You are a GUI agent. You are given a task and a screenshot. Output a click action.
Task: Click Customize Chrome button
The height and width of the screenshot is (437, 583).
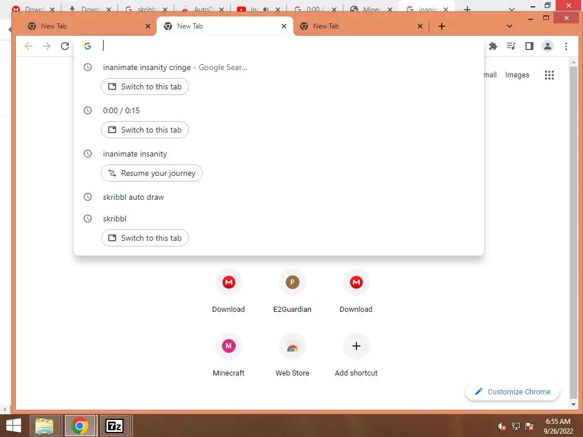point(512,391)
